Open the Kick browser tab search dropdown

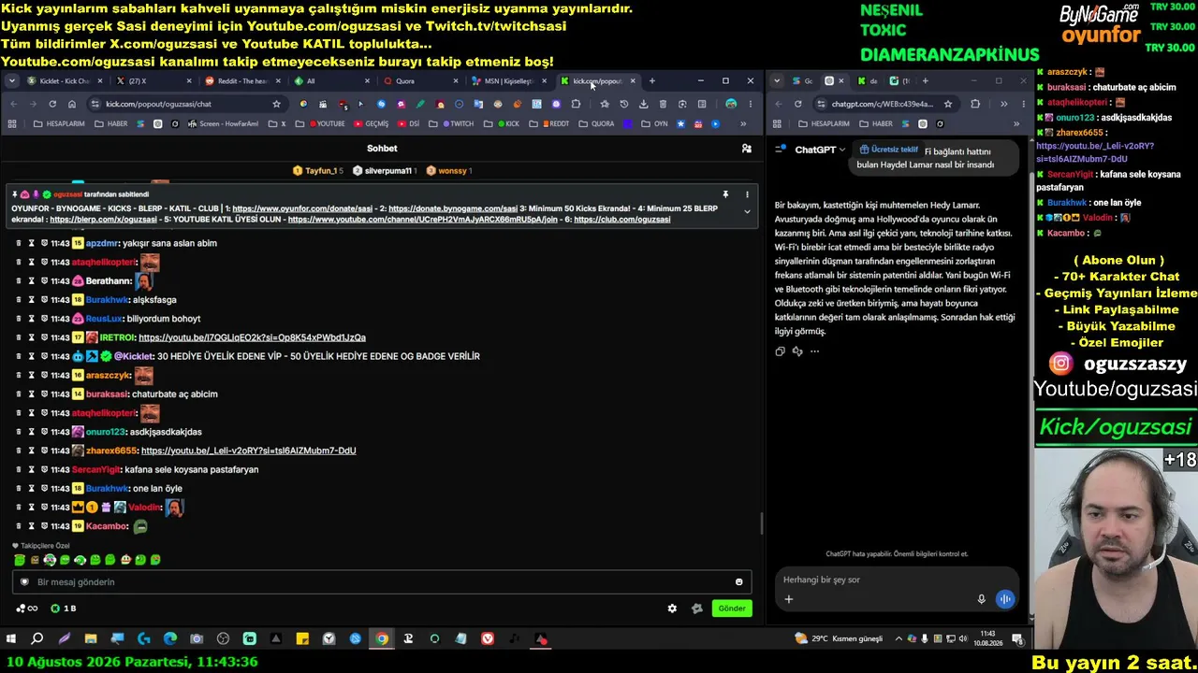point(11,81)
